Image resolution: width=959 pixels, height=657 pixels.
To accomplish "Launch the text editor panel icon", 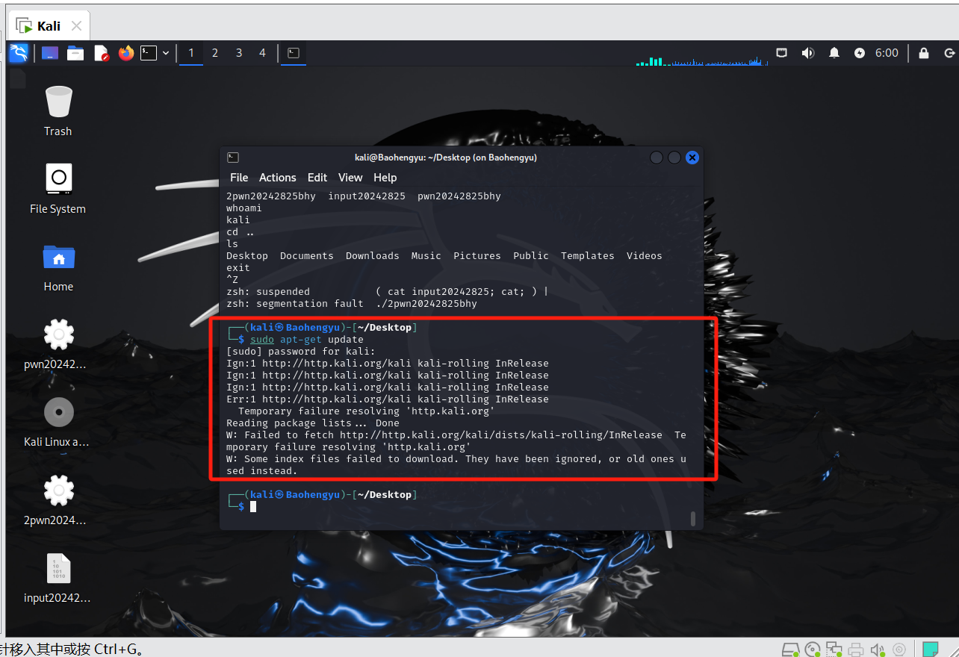I will click(x=101, y=53).
